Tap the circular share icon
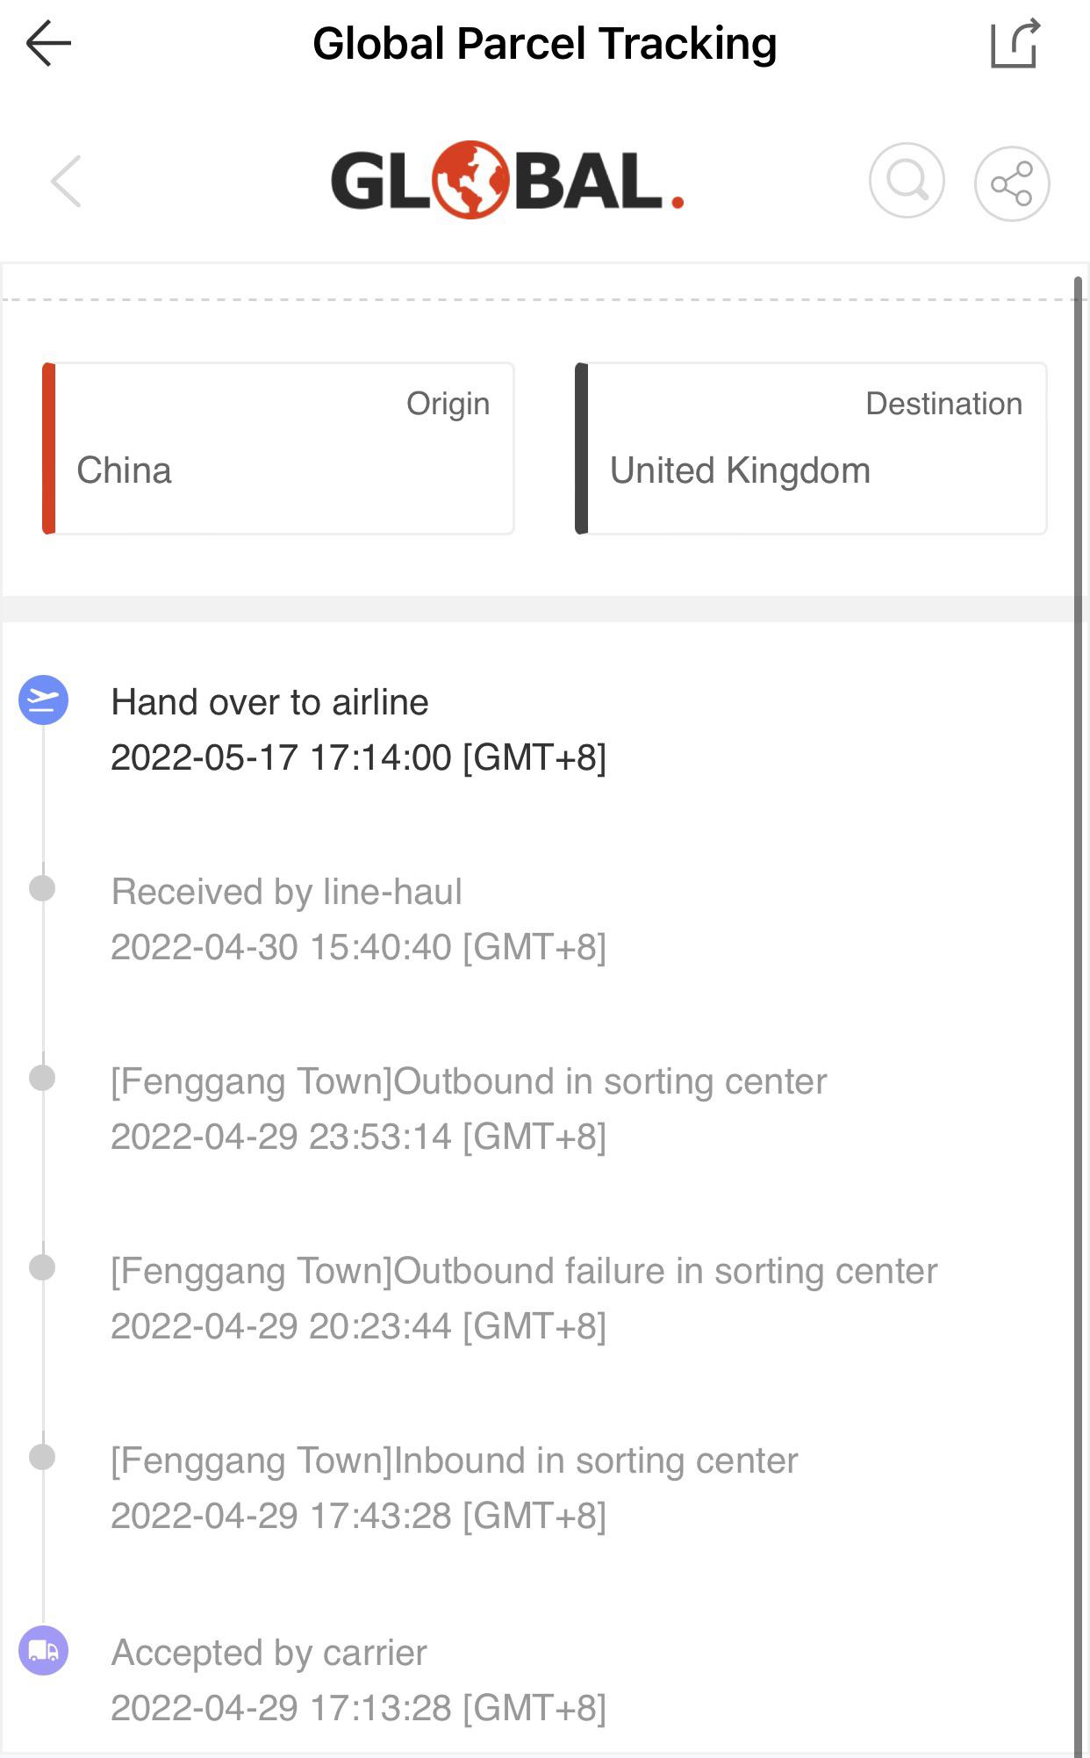Image resolution: width=1090 pixels, height=1758 pixels. click(1012, 183)
